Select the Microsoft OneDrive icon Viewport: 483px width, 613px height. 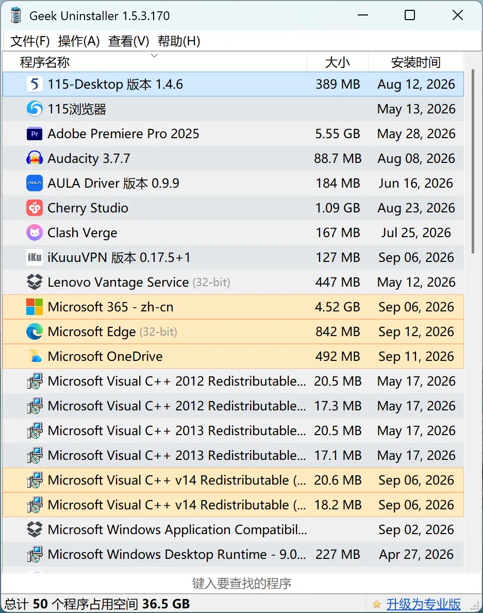click(35, 357)
